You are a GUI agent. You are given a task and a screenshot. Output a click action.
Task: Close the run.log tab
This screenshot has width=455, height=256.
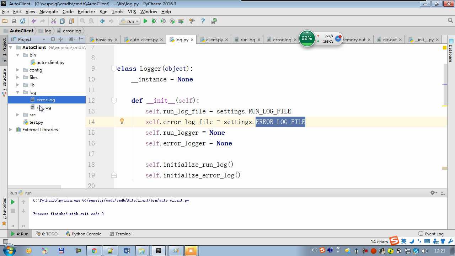click(259, 39)
